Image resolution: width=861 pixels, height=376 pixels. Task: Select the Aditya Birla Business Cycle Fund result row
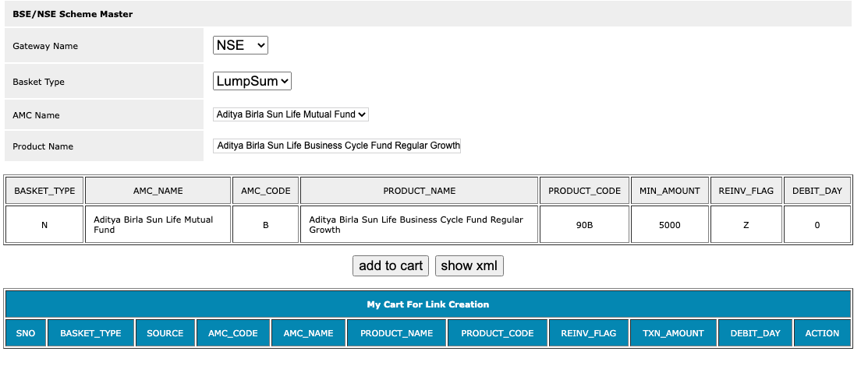[427, 225]
